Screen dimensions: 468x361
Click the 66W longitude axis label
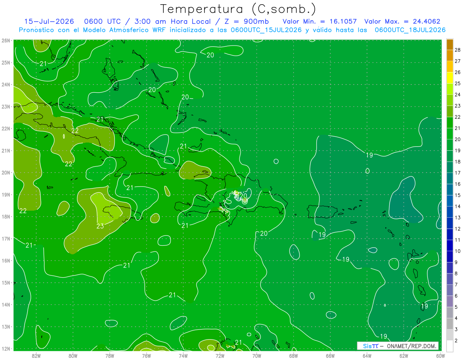[x=330, y=355]
